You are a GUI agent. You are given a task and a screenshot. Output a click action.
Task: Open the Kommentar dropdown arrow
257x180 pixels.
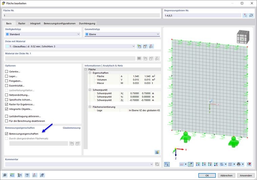151,164
